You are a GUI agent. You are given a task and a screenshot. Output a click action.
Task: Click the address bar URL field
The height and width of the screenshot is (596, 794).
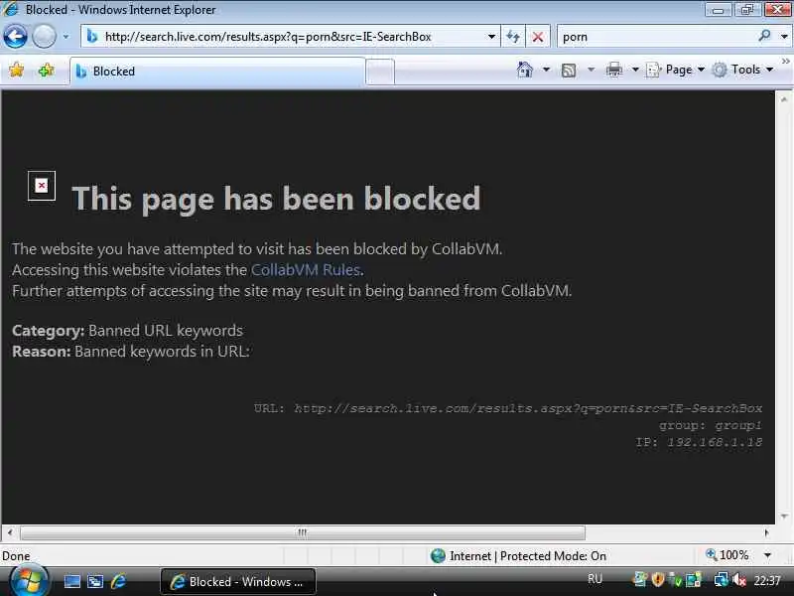(289, 37)
